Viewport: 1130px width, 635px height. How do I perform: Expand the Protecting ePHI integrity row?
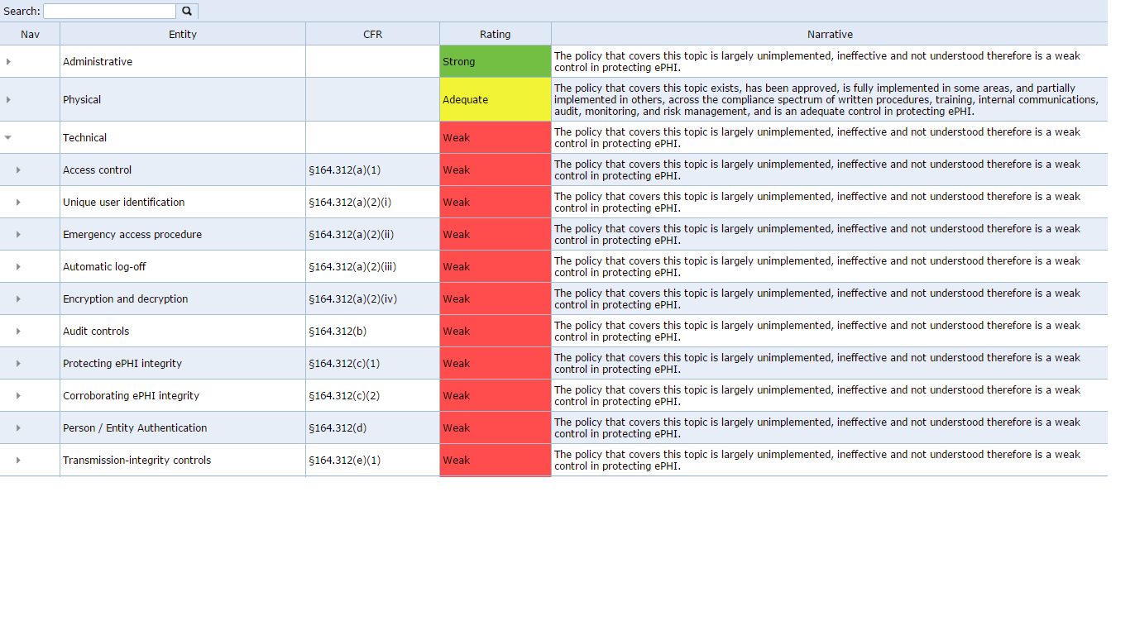pyautogui.click(x=18, y=364)
